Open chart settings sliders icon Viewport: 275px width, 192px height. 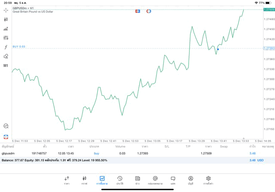pos(6,38)
